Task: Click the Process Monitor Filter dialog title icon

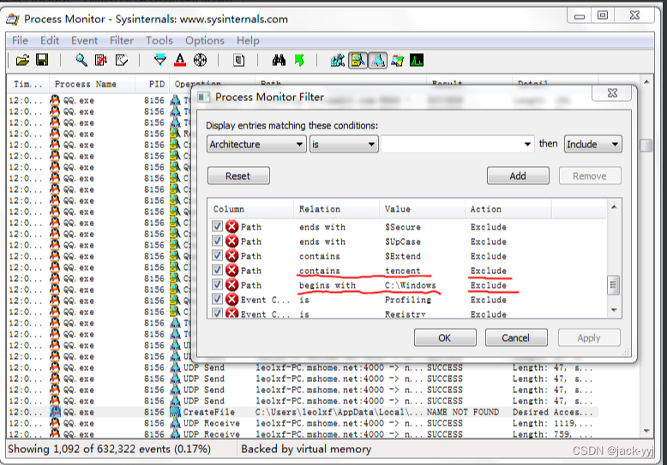Action: click(204, 97)
